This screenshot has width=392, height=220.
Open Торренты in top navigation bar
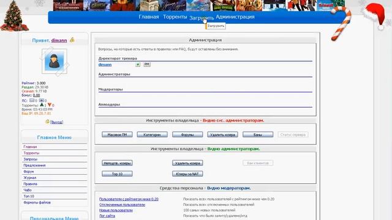coord(175,16)
